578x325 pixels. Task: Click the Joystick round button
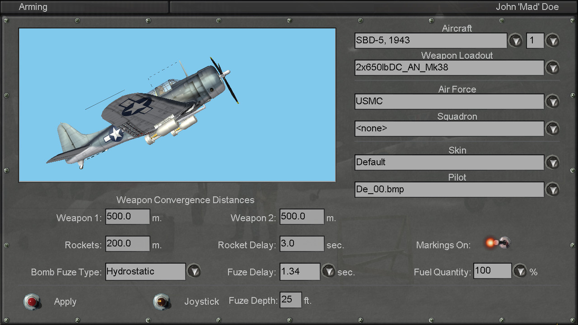pos(162,302)
